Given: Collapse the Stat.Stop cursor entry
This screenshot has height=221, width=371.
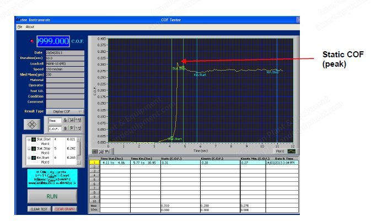Looking at the screenshot, I should click(29, 149).
